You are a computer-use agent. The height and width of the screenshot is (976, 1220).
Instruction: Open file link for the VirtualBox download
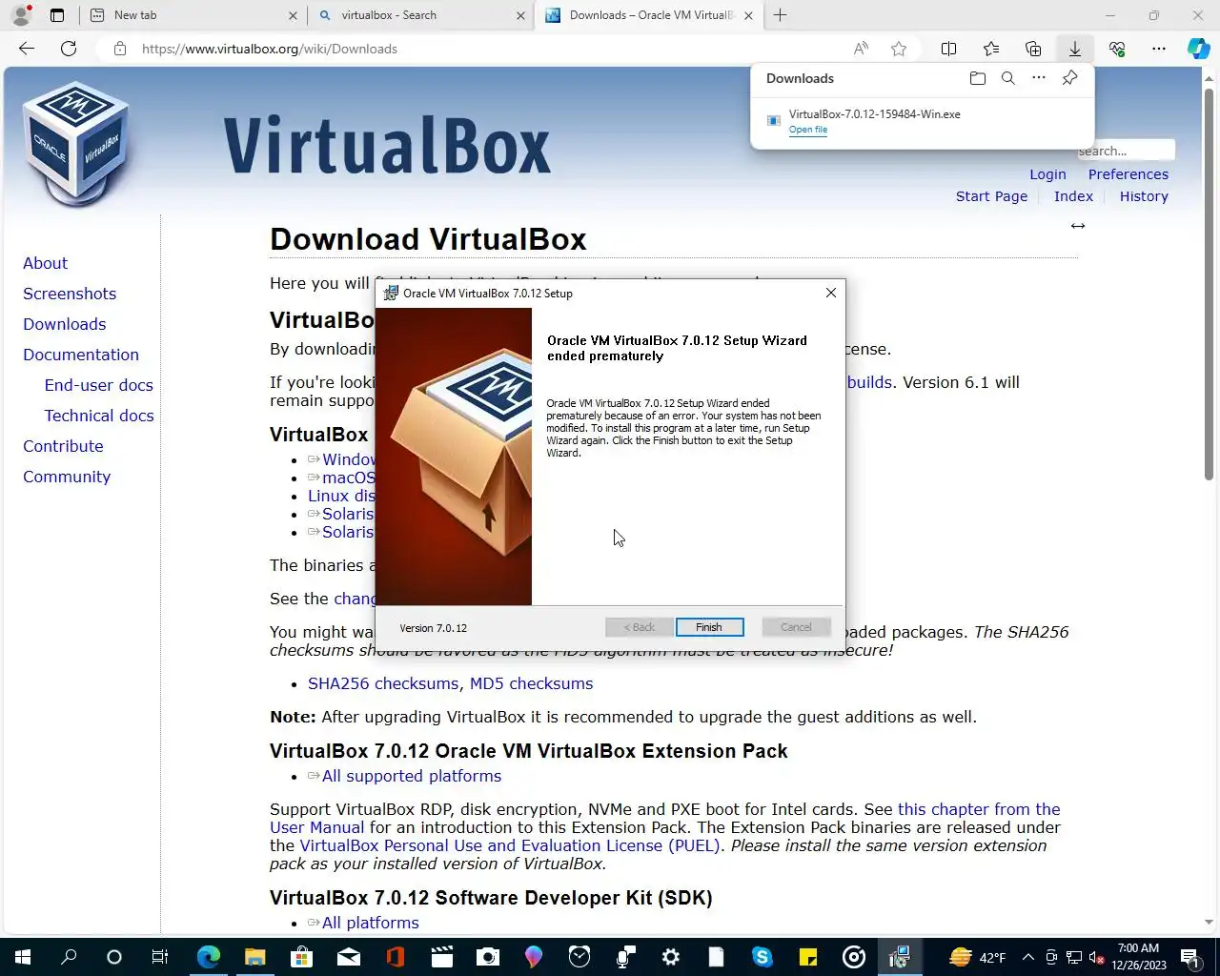tap(807, 130)
